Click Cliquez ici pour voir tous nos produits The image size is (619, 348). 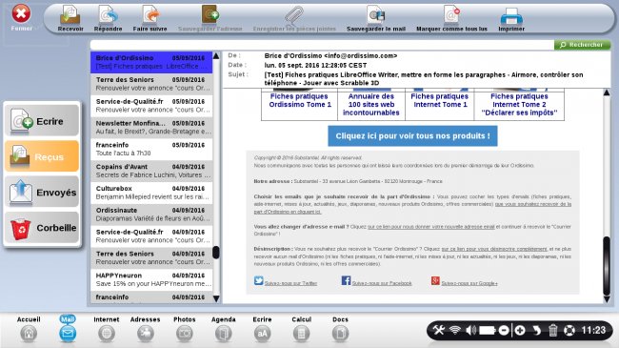(x=412, y=136)
